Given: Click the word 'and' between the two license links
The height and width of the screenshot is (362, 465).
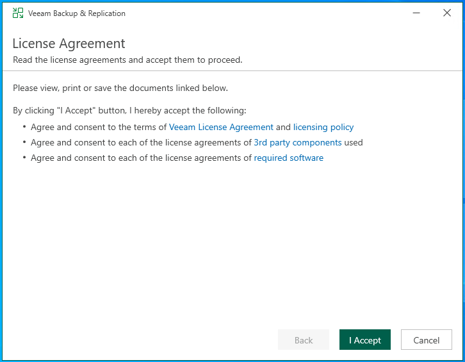Looking at the screenshot, I should click(x=283, y=127).
